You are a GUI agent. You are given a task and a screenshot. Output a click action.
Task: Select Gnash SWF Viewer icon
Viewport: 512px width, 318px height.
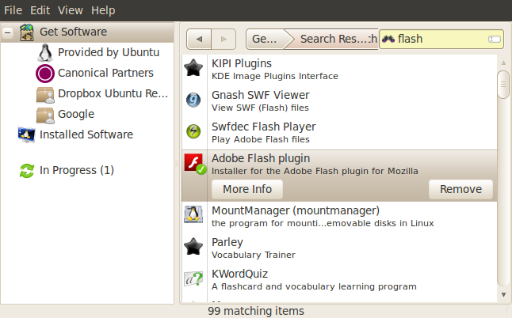tap(193, 100)
